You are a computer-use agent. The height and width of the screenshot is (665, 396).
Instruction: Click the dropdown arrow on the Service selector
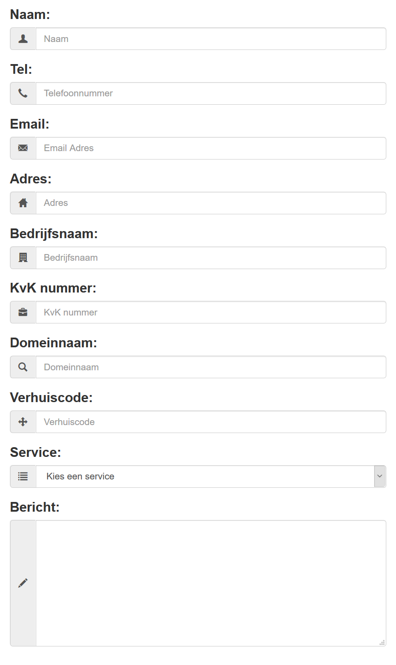point(380,476)
